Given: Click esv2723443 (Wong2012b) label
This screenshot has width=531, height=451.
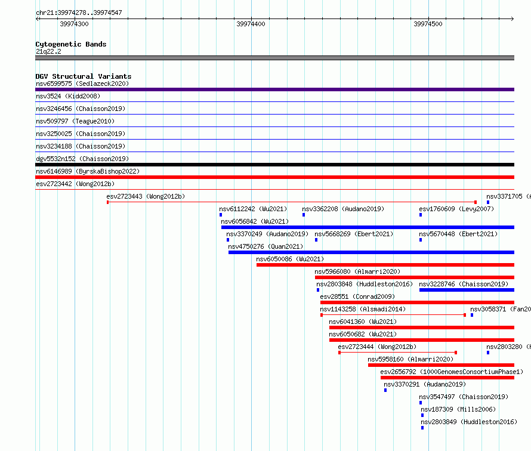Looking at the screenshot, I should tap(146, 196).
